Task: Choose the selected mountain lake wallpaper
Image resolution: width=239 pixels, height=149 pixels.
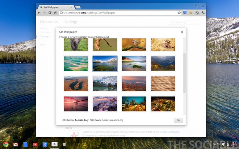Action: coord(105,64)
